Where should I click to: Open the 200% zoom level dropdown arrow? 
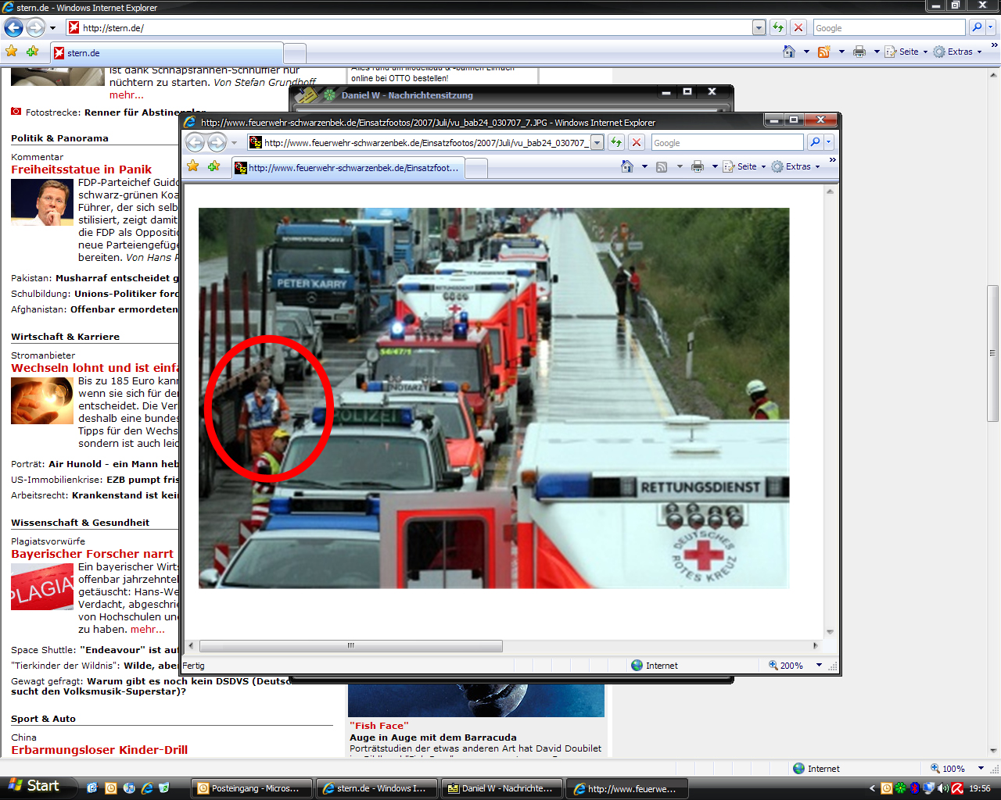click(819, 666)
